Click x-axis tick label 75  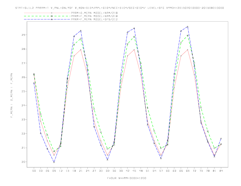coord(201,171)
